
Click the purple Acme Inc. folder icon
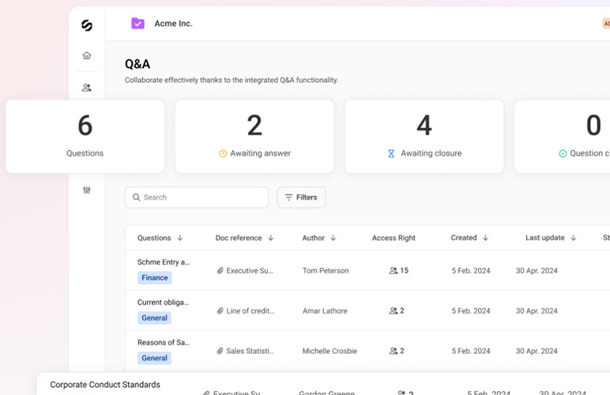pyautogui.click(x=137, y=24)
